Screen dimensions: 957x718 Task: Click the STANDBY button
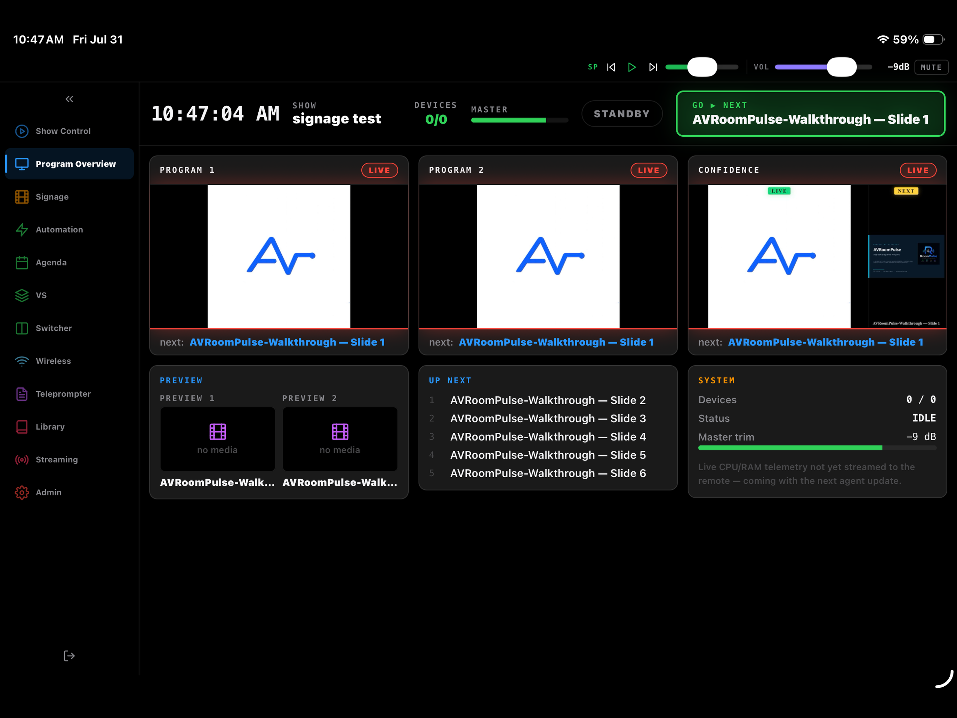(622, 114)
